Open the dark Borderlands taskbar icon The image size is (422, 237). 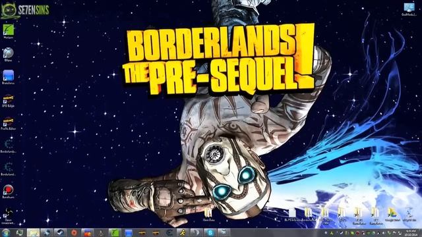169,232
